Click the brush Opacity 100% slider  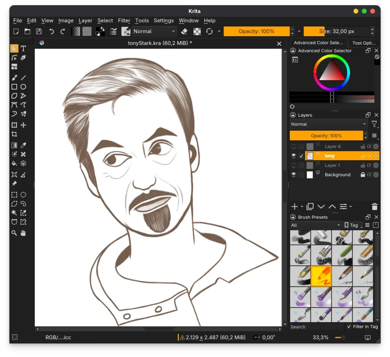coord(256,31)
